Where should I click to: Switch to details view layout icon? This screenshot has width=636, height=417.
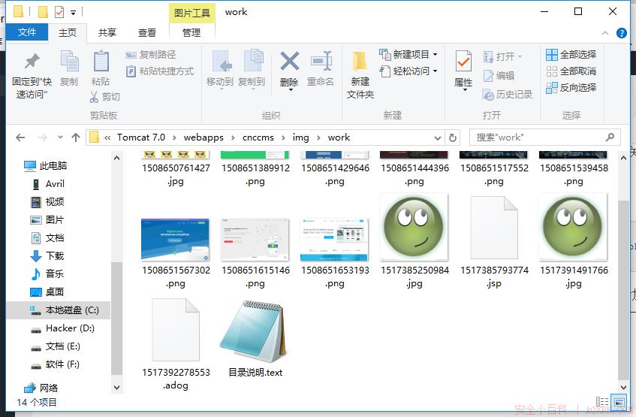pyautogui.click(x=602, y=402)
